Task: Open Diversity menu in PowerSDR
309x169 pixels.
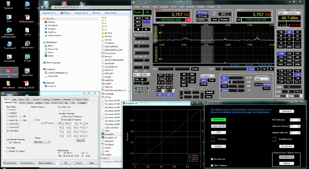Action: pyautogui.click(x=190, y=7)
